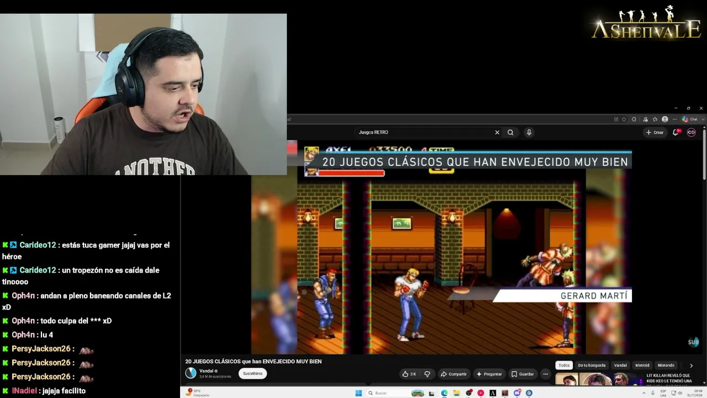
Task: Start voice search with the microphone icon
Action: point(529,132)
